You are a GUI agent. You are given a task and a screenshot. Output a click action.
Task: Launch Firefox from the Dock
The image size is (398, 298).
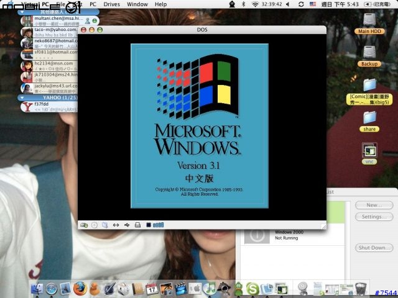pos(80,289)
